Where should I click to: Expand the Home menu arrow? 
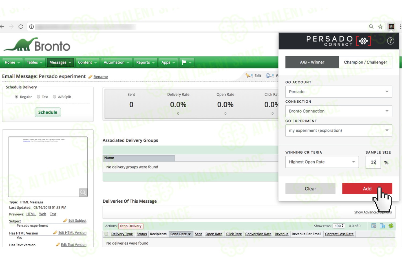coord(18,62)
